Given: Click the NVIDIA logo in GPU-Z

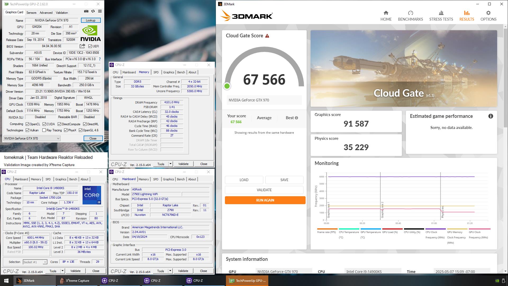Looking at the screenshot, I should pos(90,33).
